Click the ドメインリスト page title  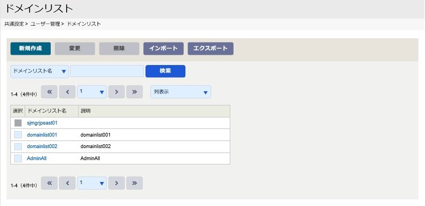pyautogui.click(x=39, y=9)
